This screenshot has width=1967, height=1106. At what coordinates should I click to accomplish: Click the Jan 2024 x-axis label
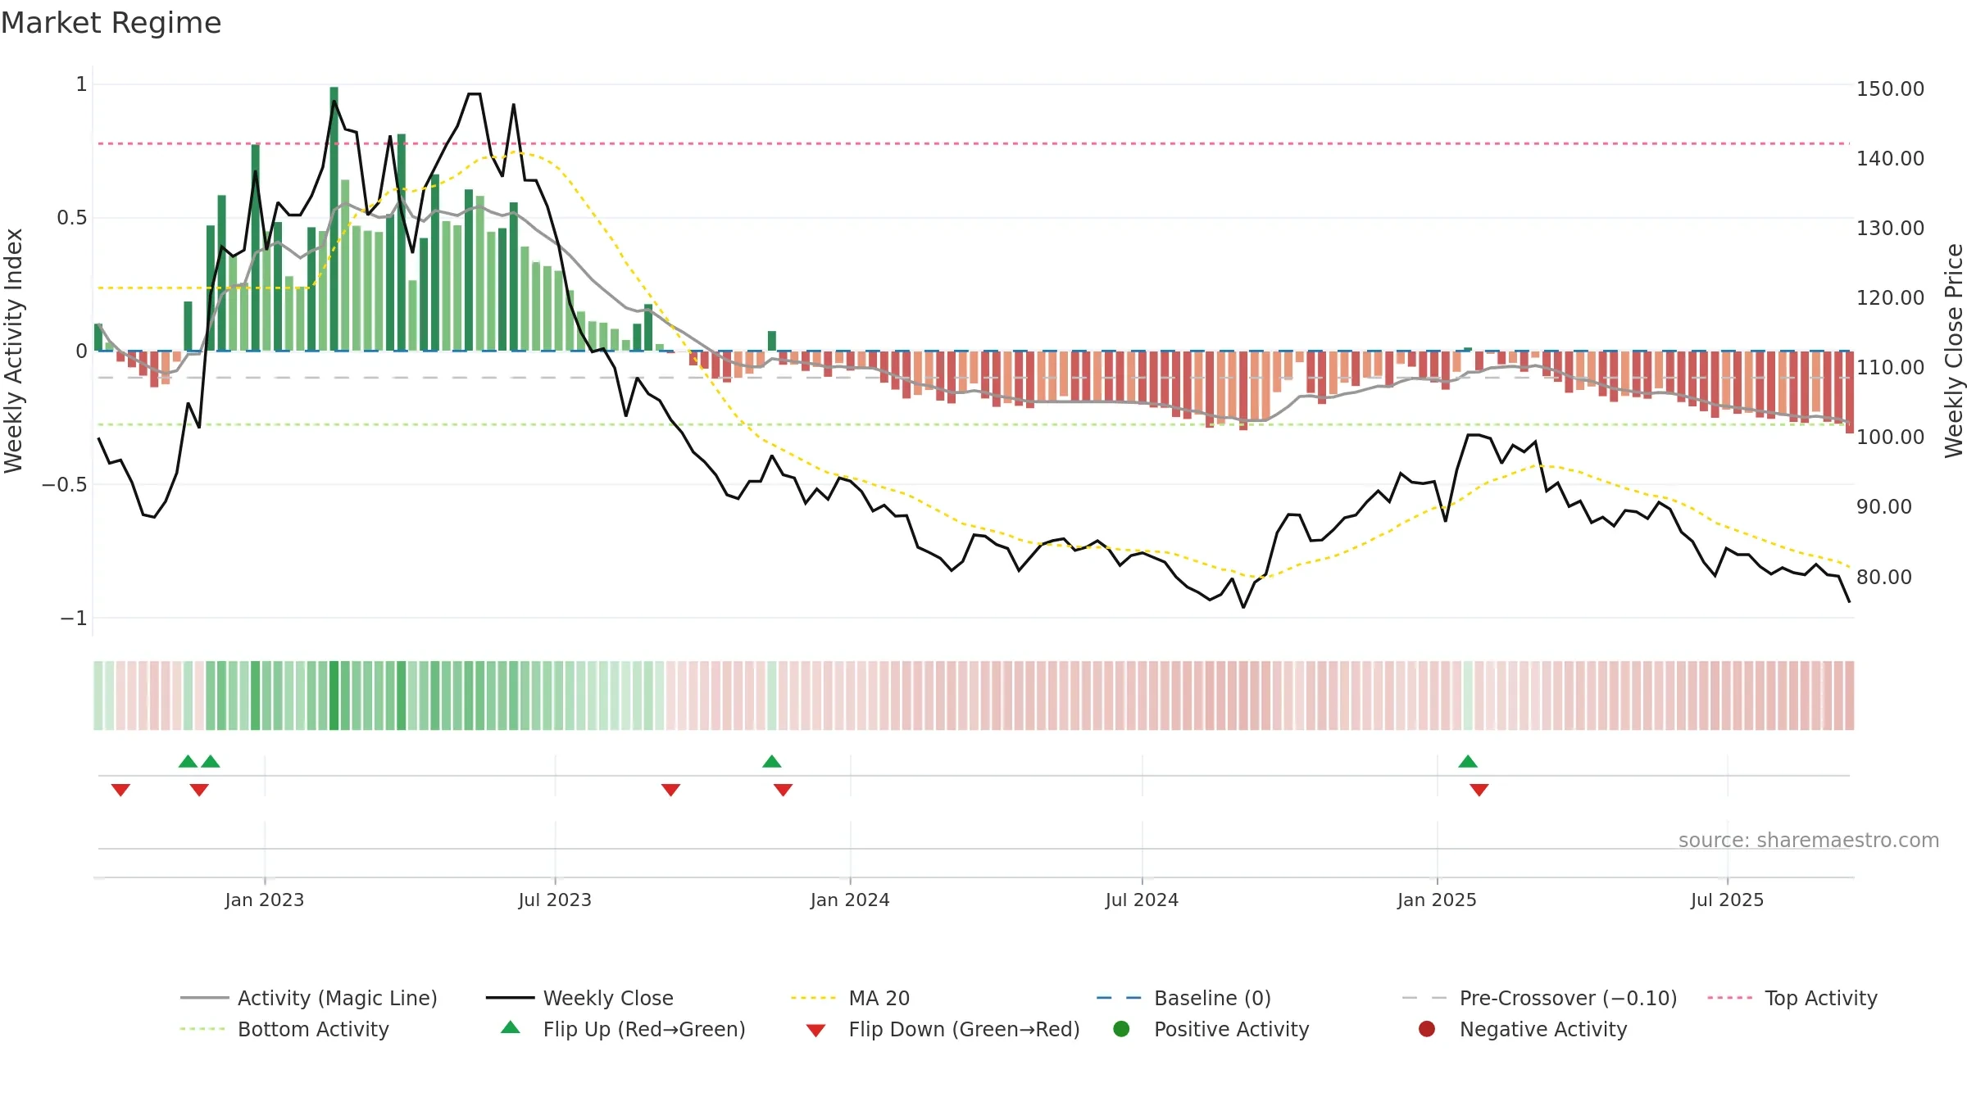point(850,900)
